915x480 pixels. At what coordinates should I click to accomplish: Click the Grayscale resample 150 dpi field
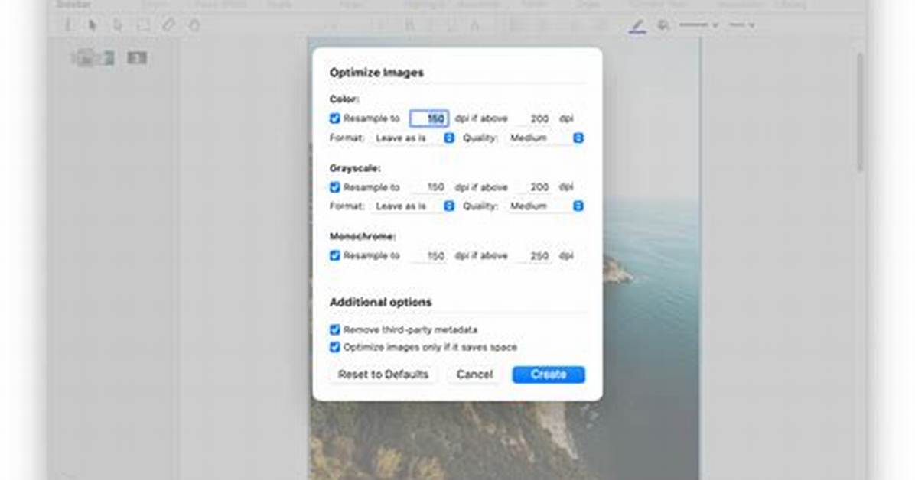[x=429, y=187]
